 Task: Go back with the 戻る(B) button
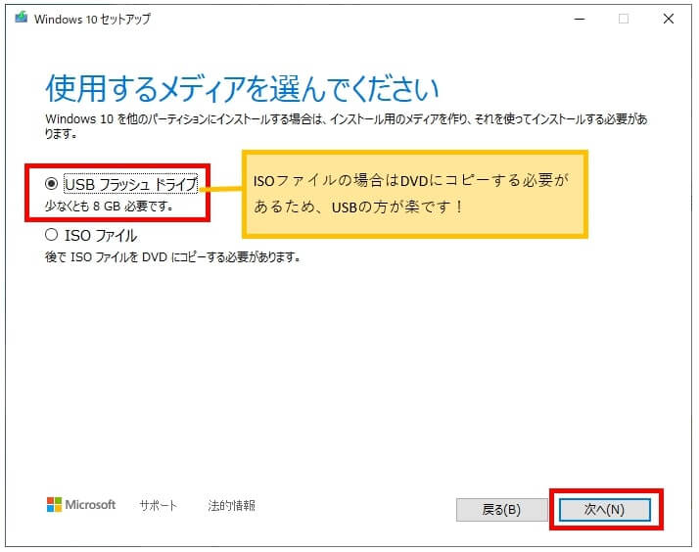[501, 509]
